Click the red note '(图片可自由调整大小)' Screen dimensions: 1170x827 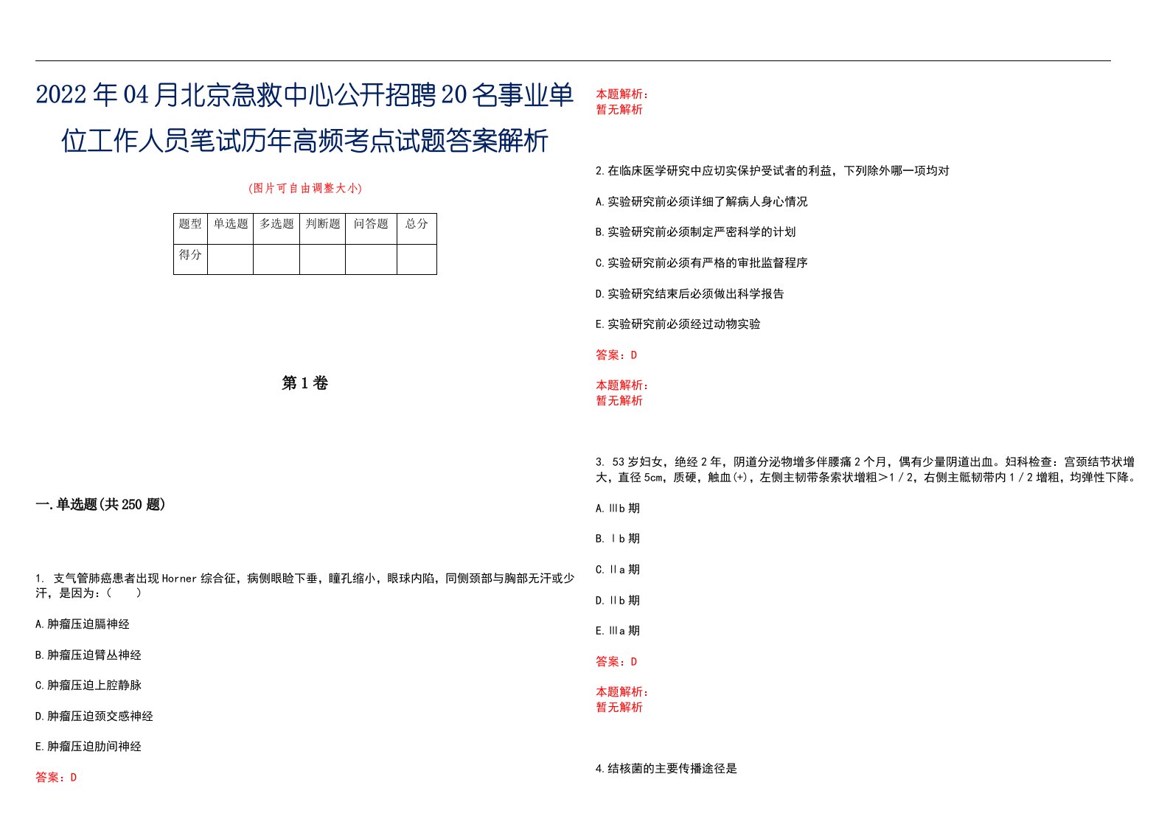(305, 188)
